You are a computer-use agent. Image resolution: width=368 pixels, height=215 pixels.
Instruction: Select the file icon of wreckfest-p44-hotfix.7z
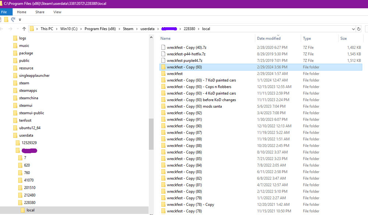pyautogui.click(x=163, y=54)
